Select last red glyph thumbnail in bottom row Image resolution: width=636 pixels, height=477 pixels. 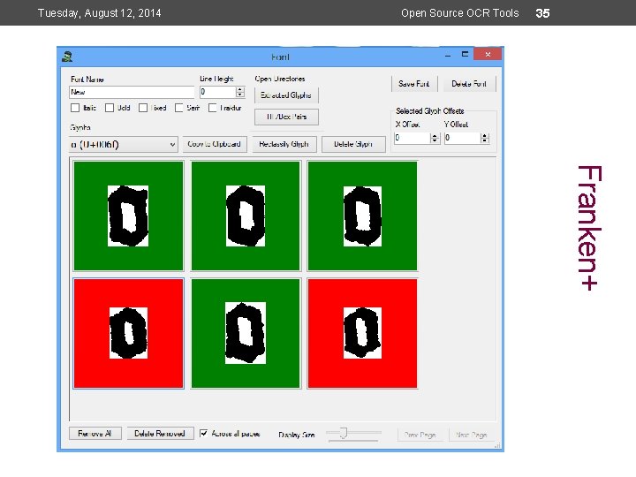tap(362, 333)
